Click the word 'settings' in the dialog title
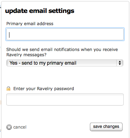The width and height of the screenshot is (130, 138). click(x=61, y=11)
